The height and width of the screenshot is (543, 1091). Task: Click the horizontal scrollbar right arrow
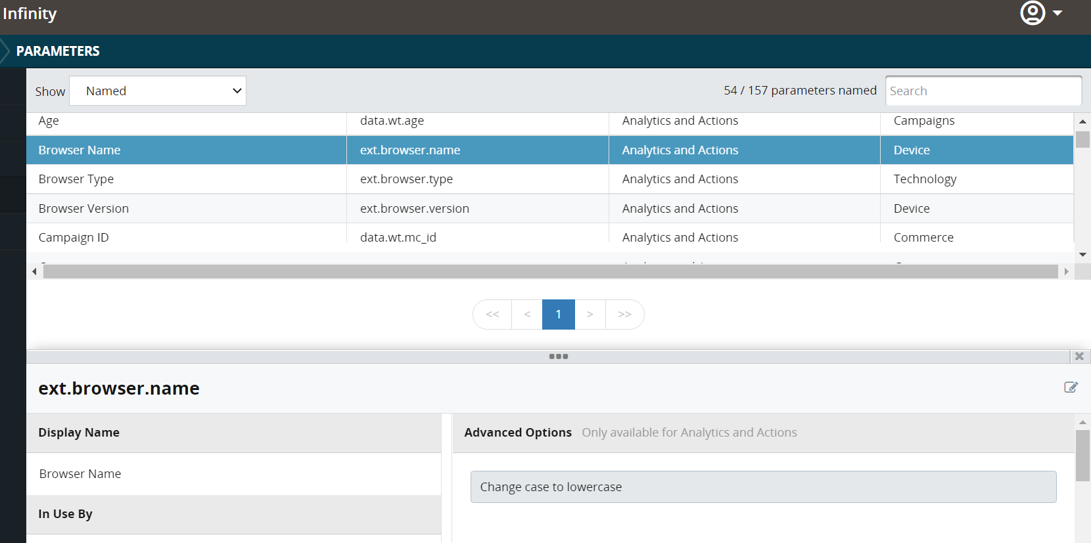tap(1066, 271)
